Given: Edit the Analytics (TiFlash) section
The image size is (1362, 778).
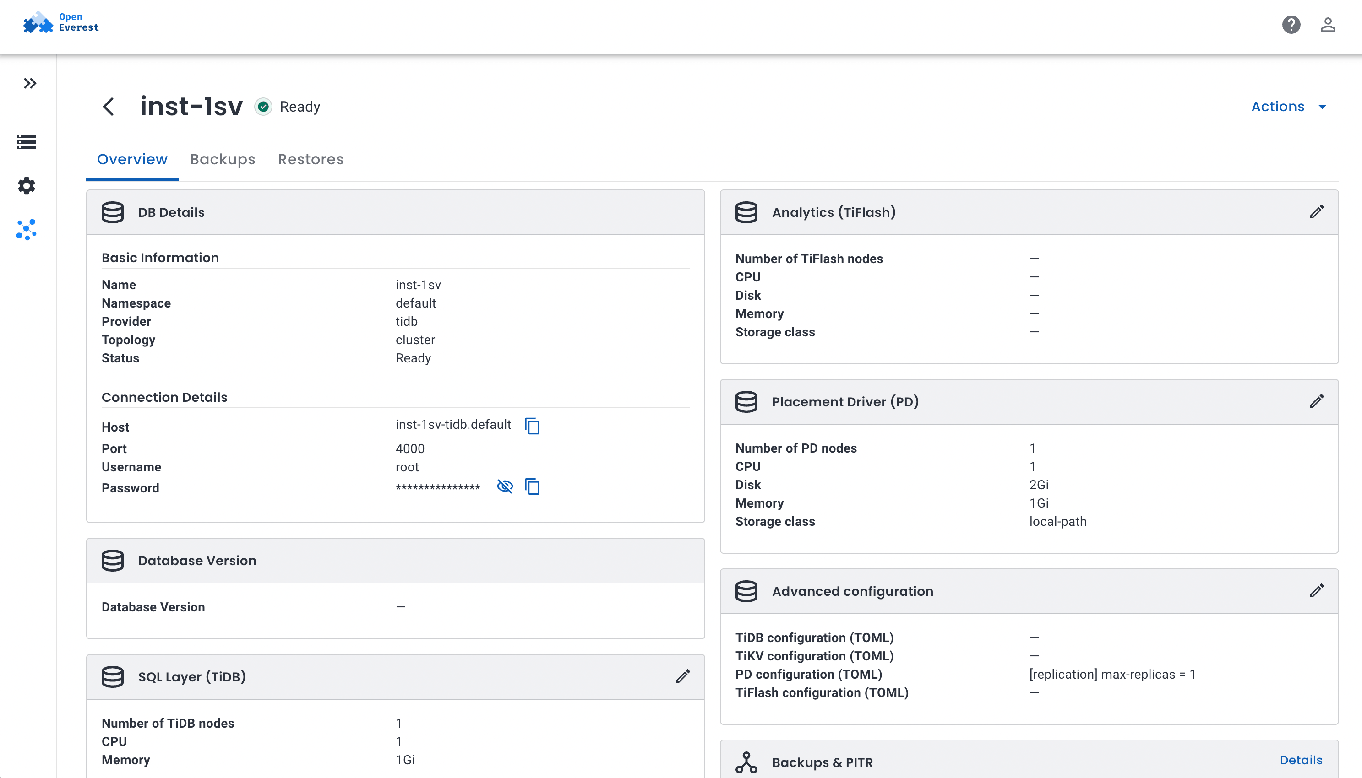Looking at the screenshot, I should coord(1317,211).
